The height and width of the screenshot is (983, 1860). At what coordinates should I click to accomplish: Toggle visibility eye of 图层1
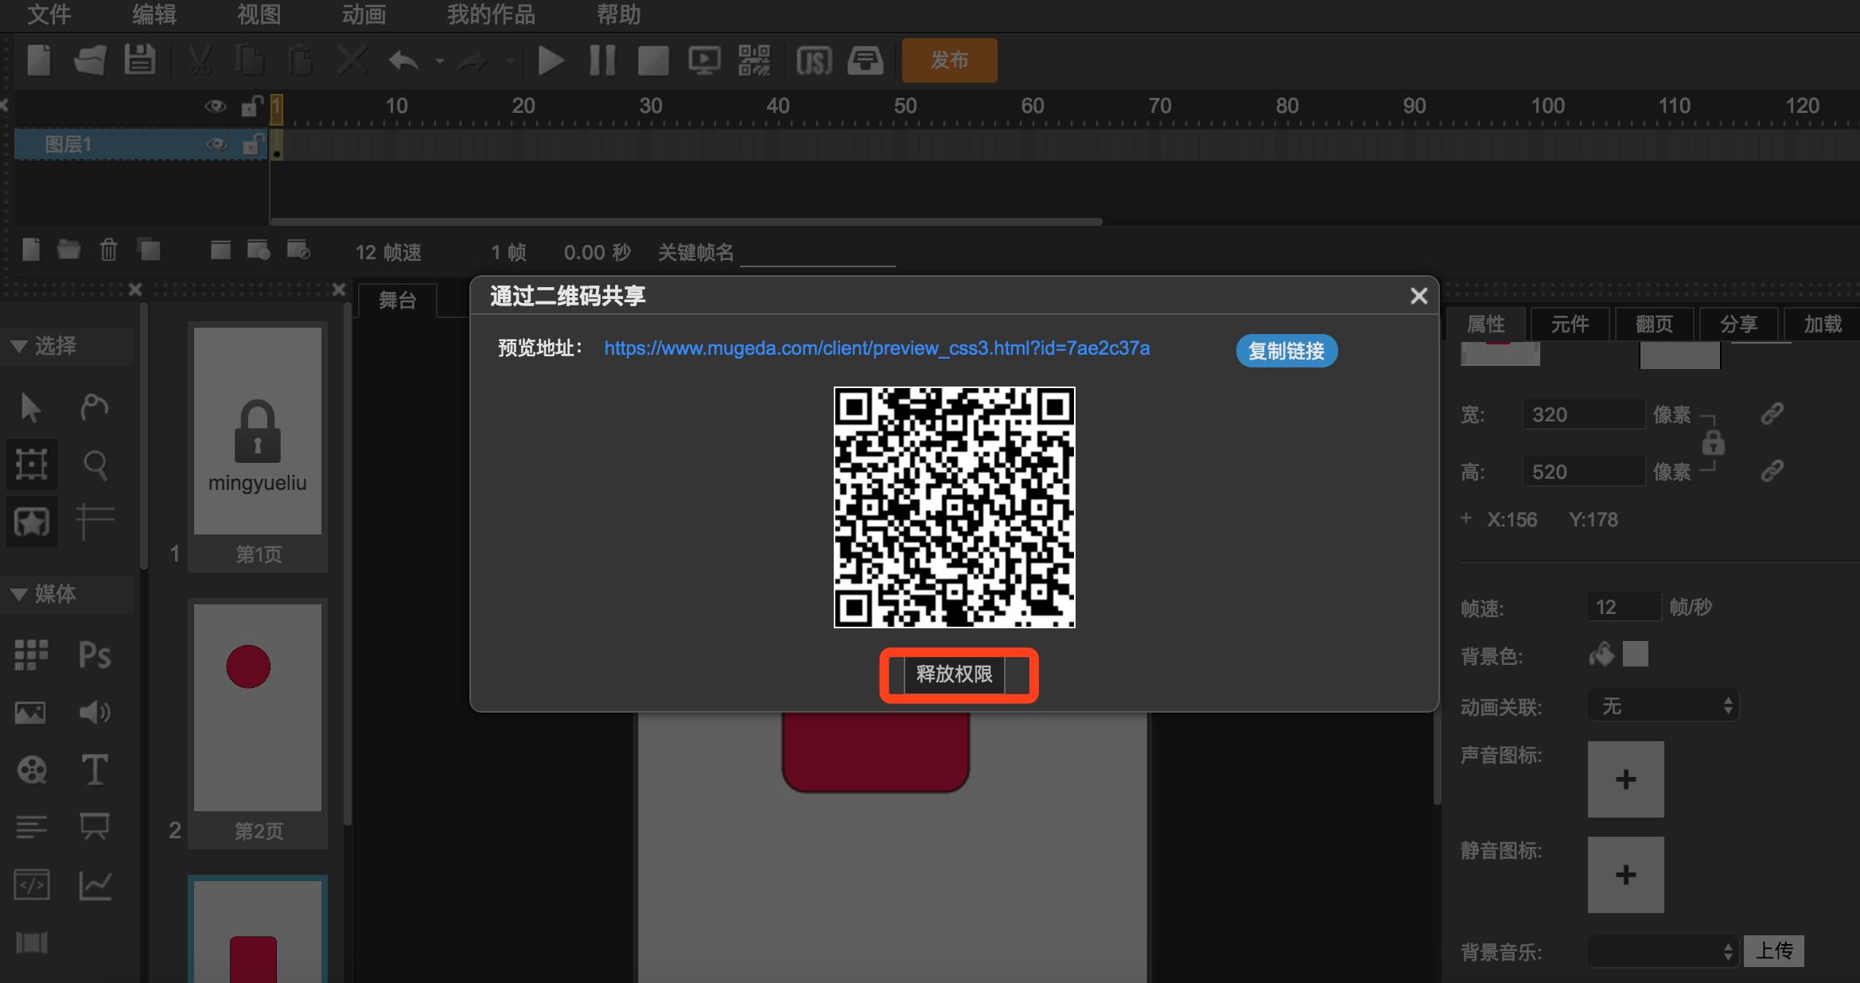(216, 145)
